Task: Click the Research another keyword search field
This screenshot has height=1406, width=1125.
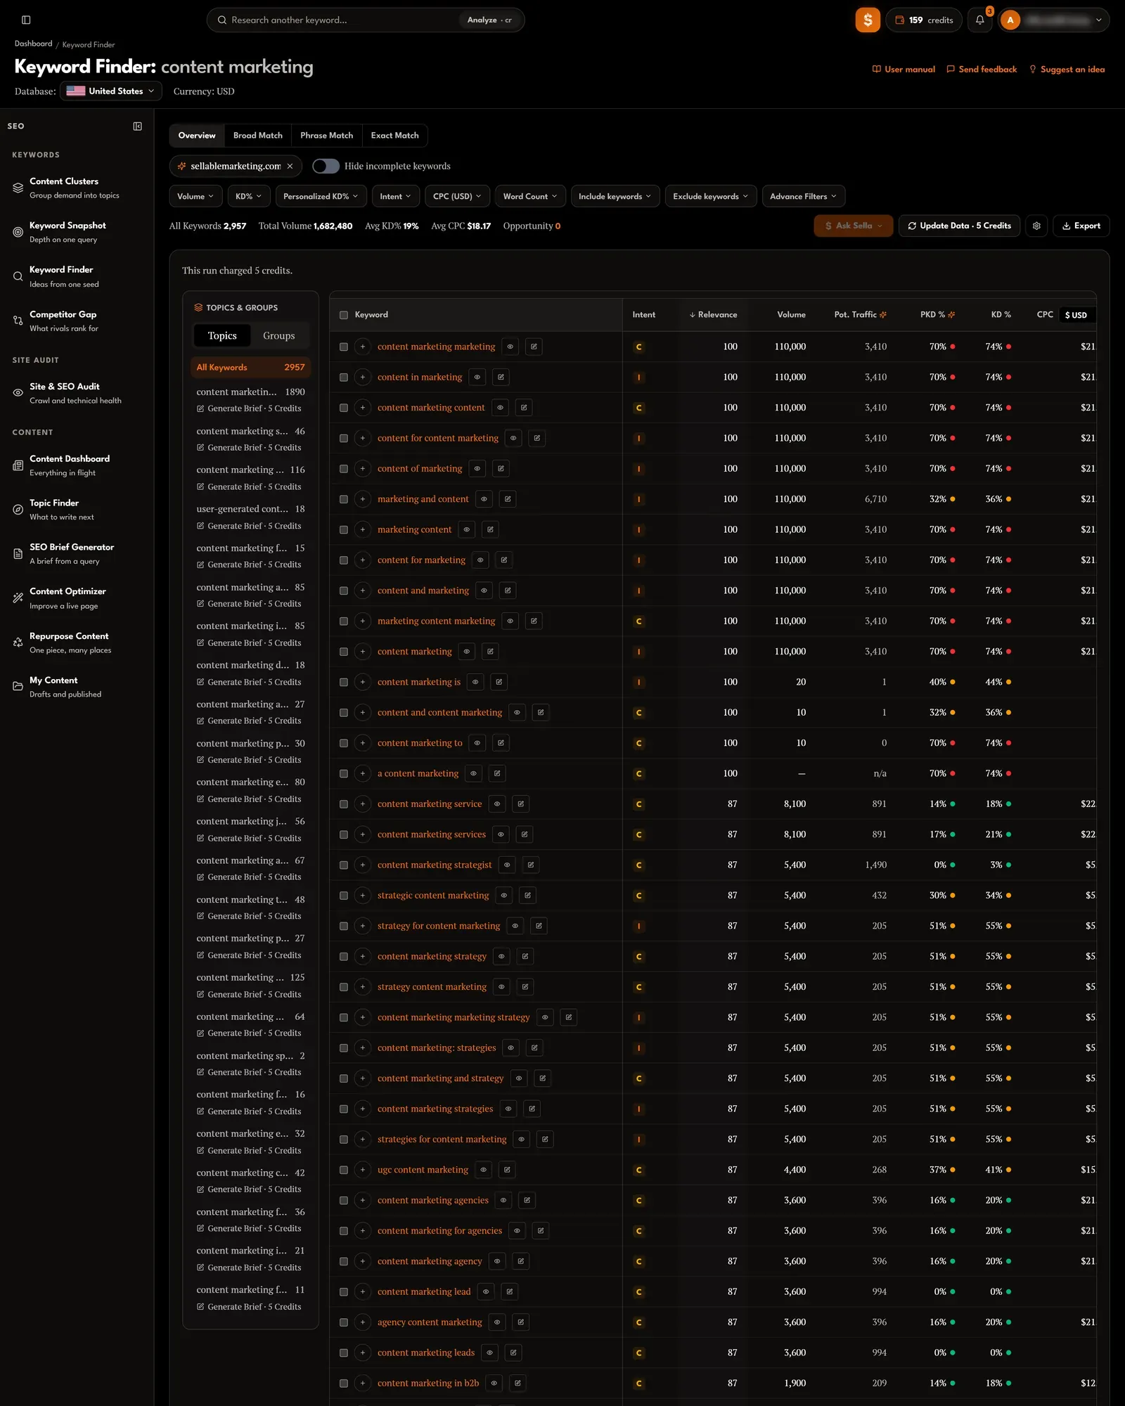Action: [337, 20]
